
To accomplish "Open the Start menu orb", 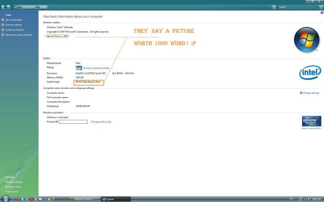I will tap(6, 198).
